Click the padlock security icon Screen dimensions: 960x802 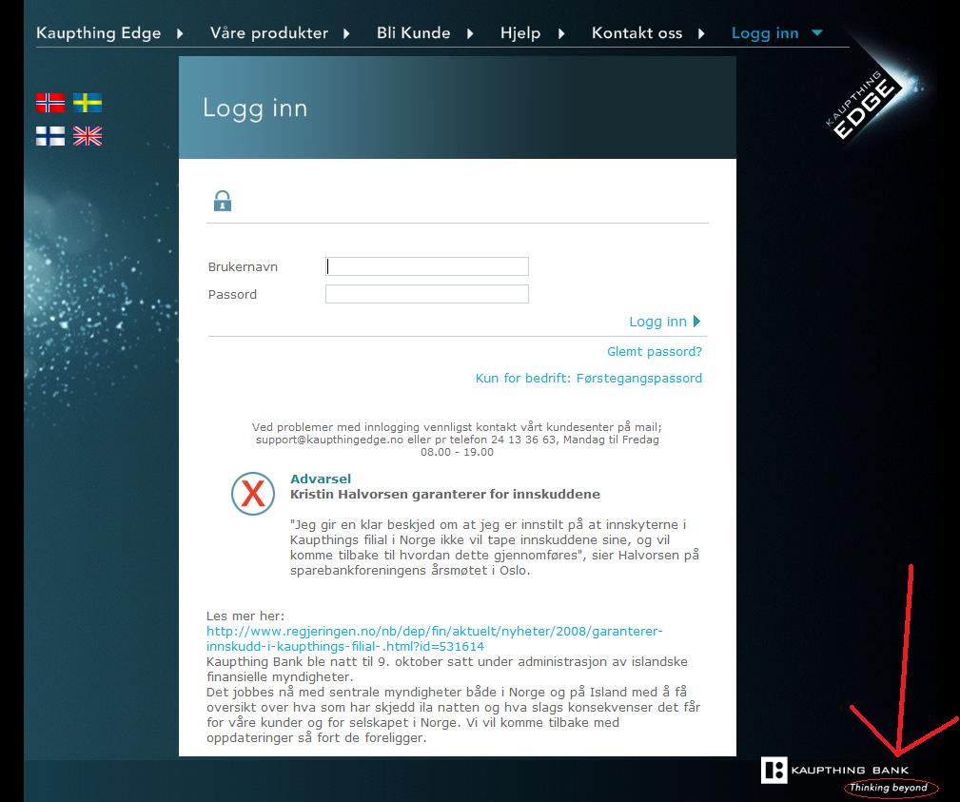pyautogui.click(x=223, y=200)
